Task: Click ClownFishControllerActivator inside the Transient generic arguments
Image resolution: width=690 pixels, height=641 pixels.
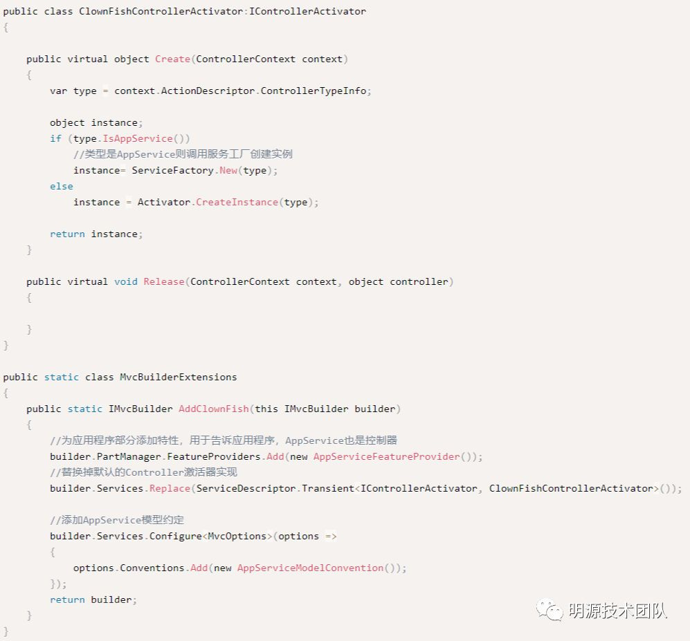Action: [571, 488]
